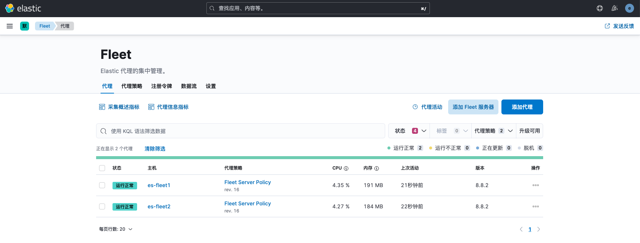Switch to the 设置 tab

[211, 86]
